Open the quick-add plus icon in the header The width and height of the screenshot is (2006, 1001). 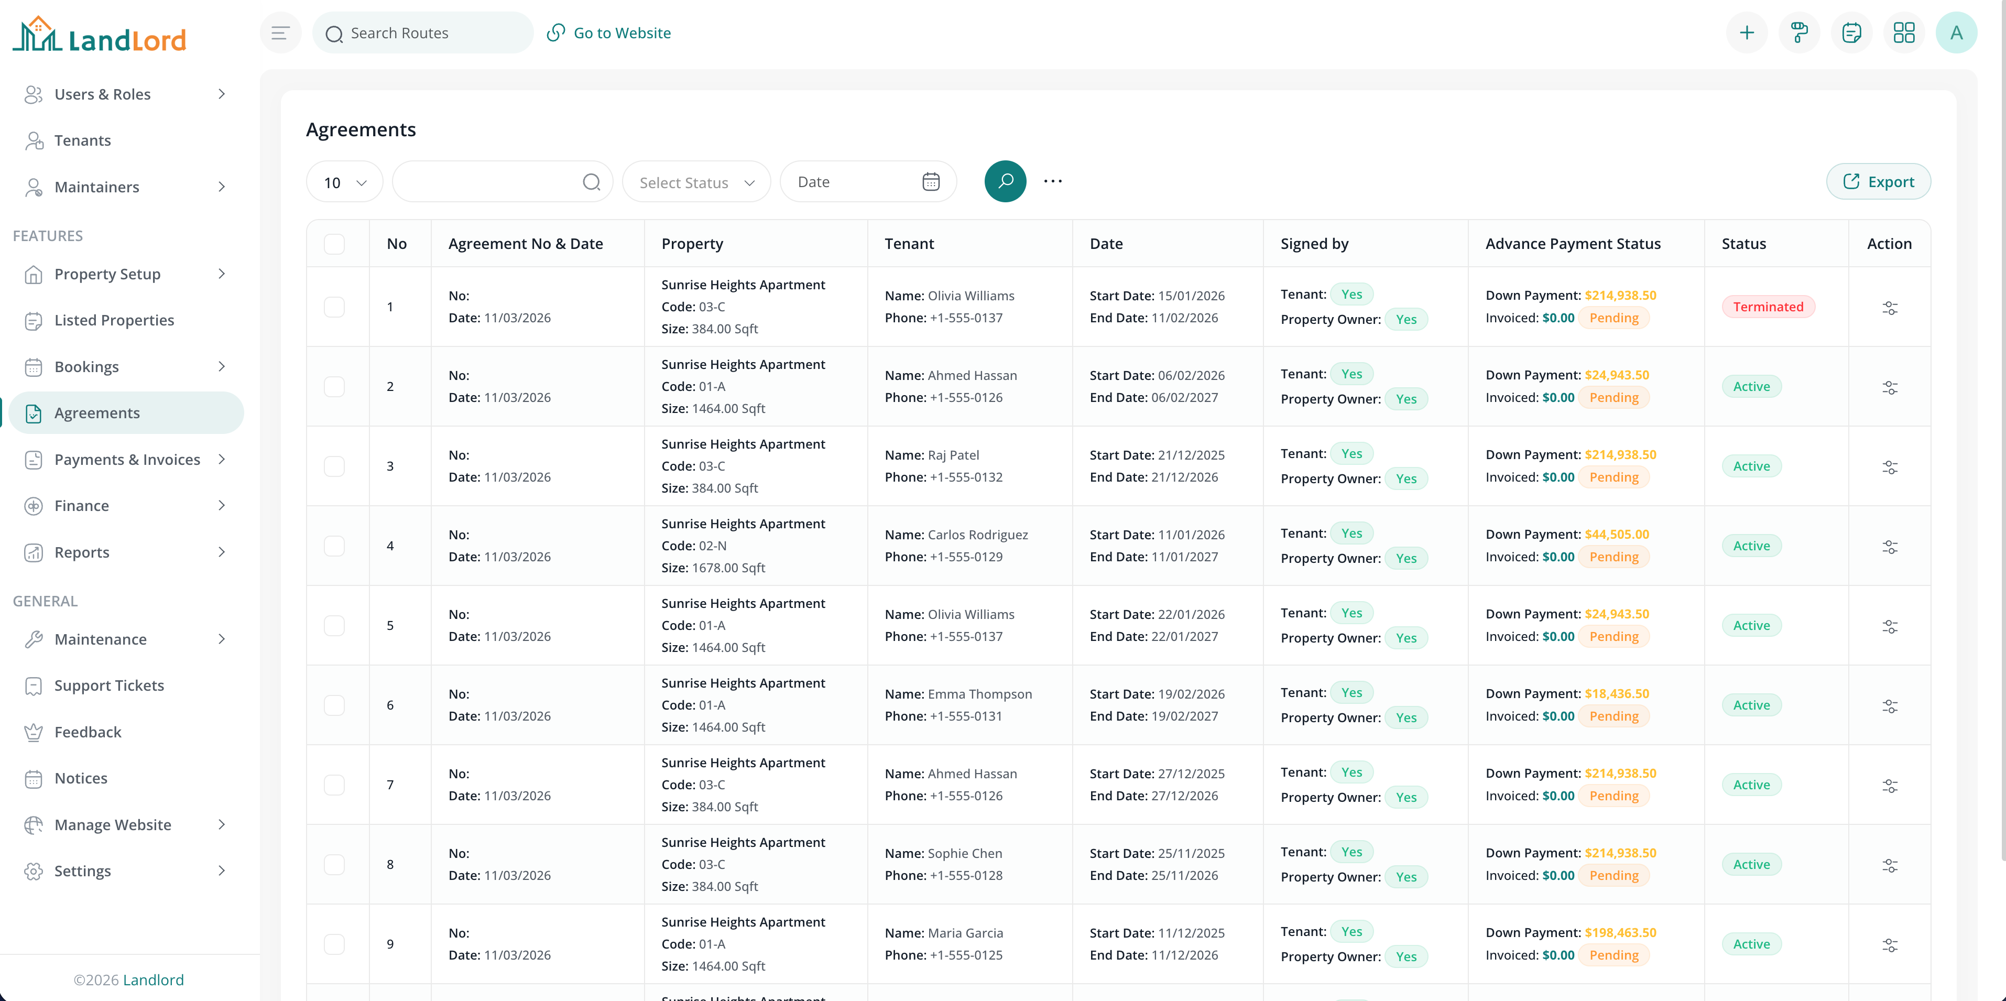(1747, 32)
